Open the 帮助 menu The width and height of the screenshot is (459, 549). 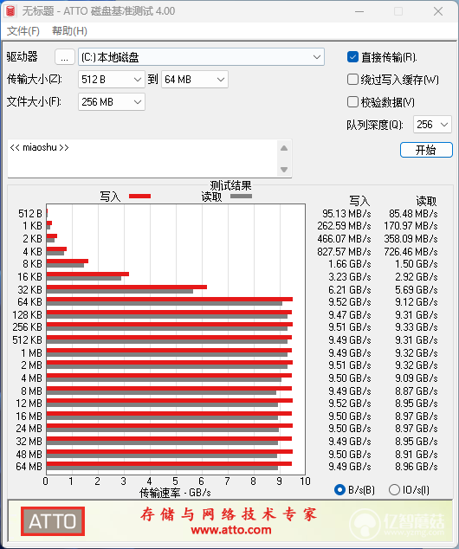click(x=69, y=31)
